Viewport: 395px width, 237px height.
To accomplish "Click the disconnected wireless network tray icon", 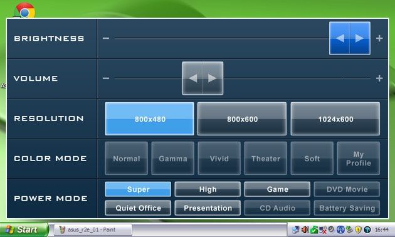I will click(x=323, y=229).
